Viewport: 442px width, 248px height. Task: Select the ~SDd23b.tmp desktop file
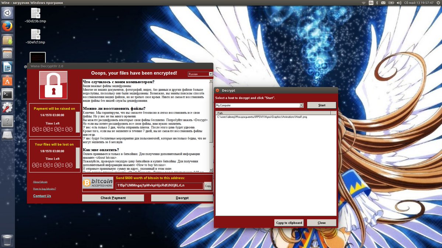(35, 15)
